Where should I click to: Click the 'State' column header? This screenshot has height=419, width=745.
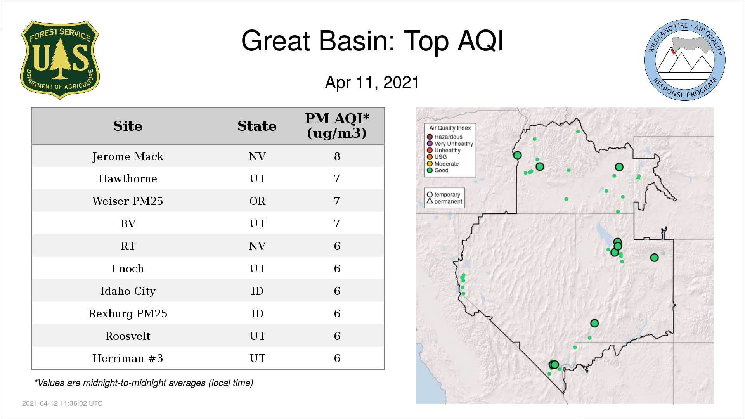(257, 126)
